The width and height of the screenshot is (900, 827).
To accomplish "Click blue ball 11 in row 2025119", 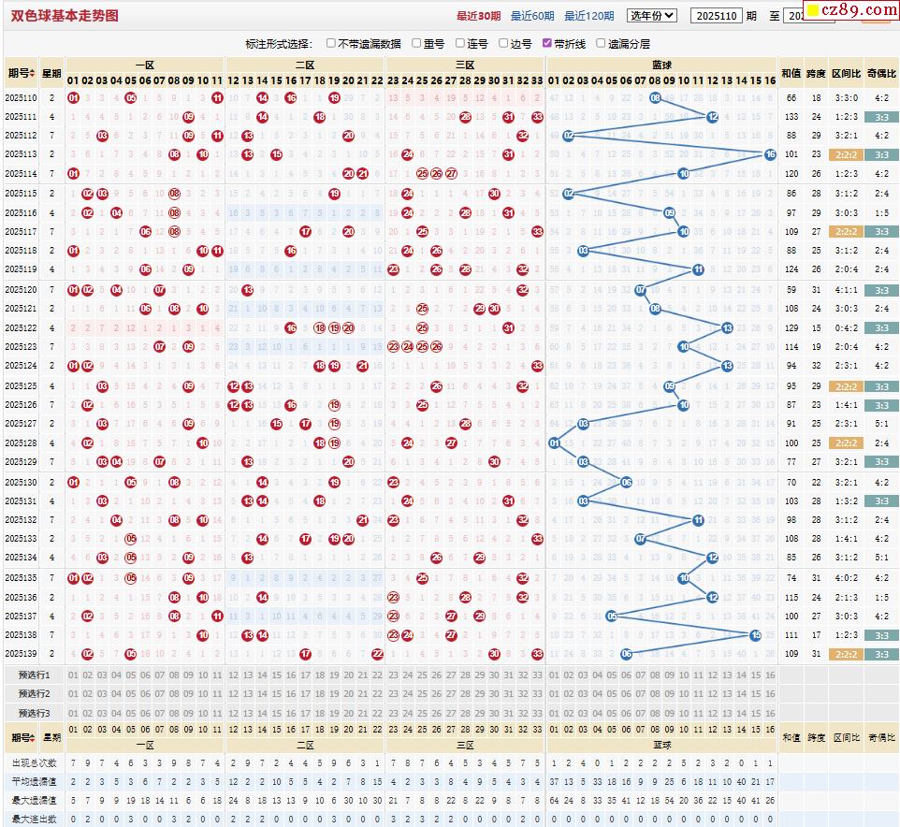I will point(698,269).
